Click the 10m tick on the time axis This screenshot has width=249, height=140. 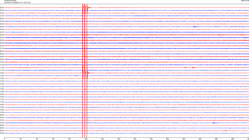(86, 139)
